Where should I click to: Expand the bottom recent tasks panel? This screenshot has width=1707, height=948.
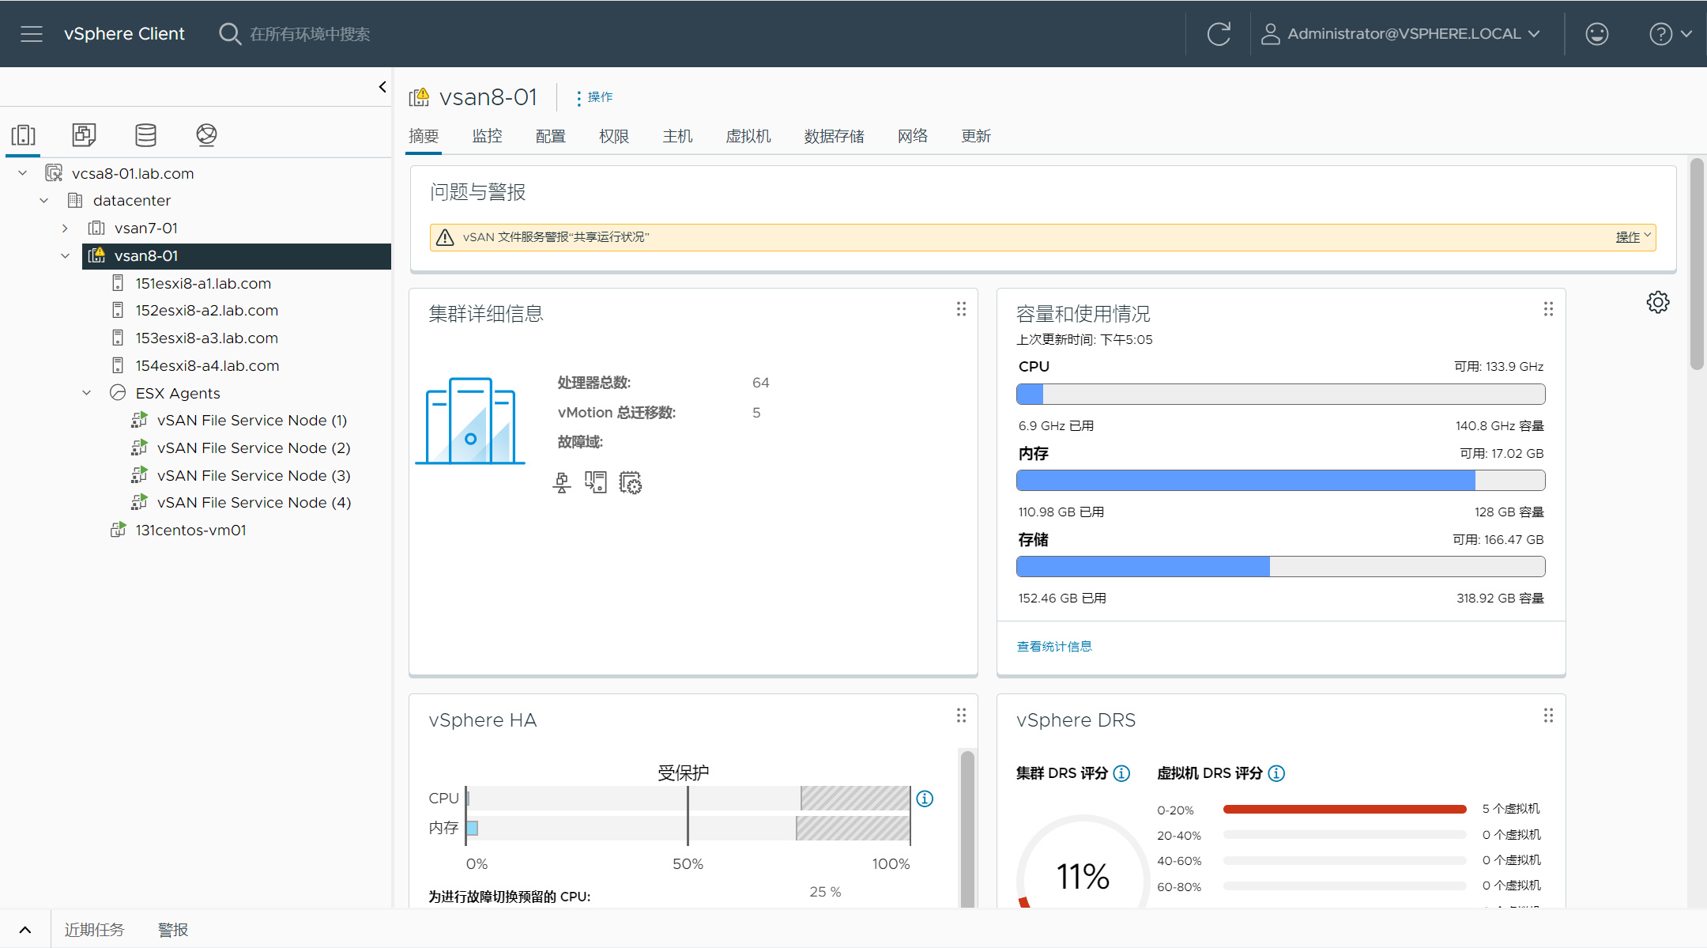[25, 930]
